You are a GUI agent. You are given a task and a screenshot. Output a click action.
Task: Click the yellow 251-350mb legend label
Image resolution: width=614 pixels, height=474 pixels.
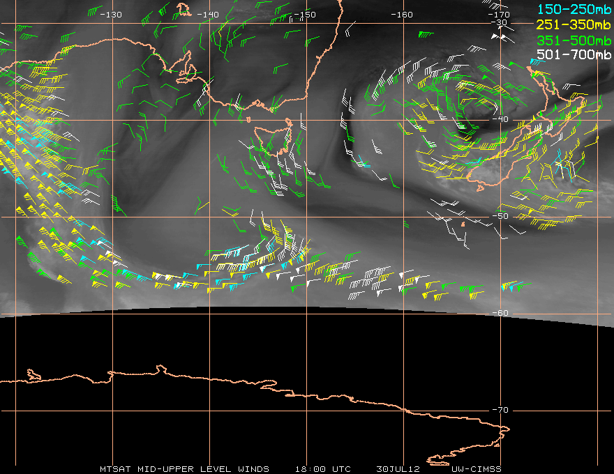coord(574,24)
